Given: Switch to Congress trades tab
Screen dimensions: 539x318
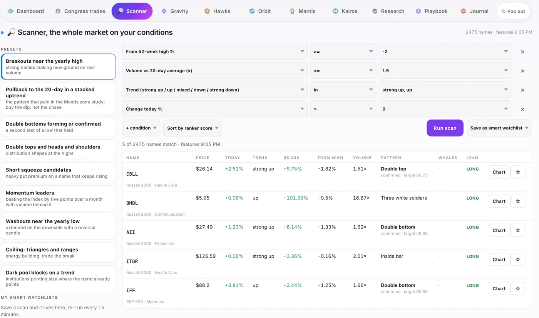Looking at the screenshot, I should 80,11.
